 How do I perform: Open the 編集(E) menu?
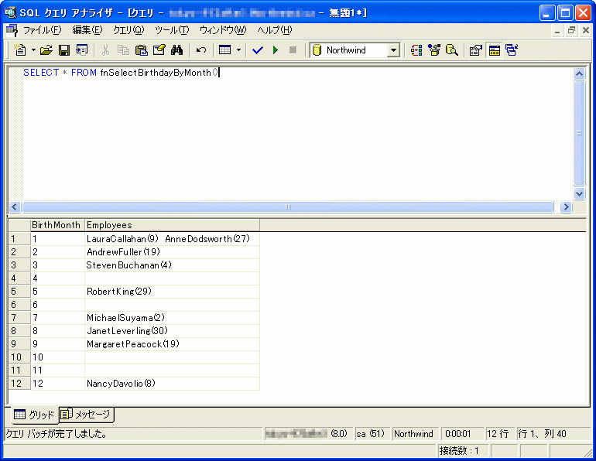point(87,30)
